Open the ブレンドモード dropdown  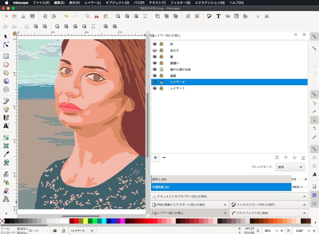290,167
